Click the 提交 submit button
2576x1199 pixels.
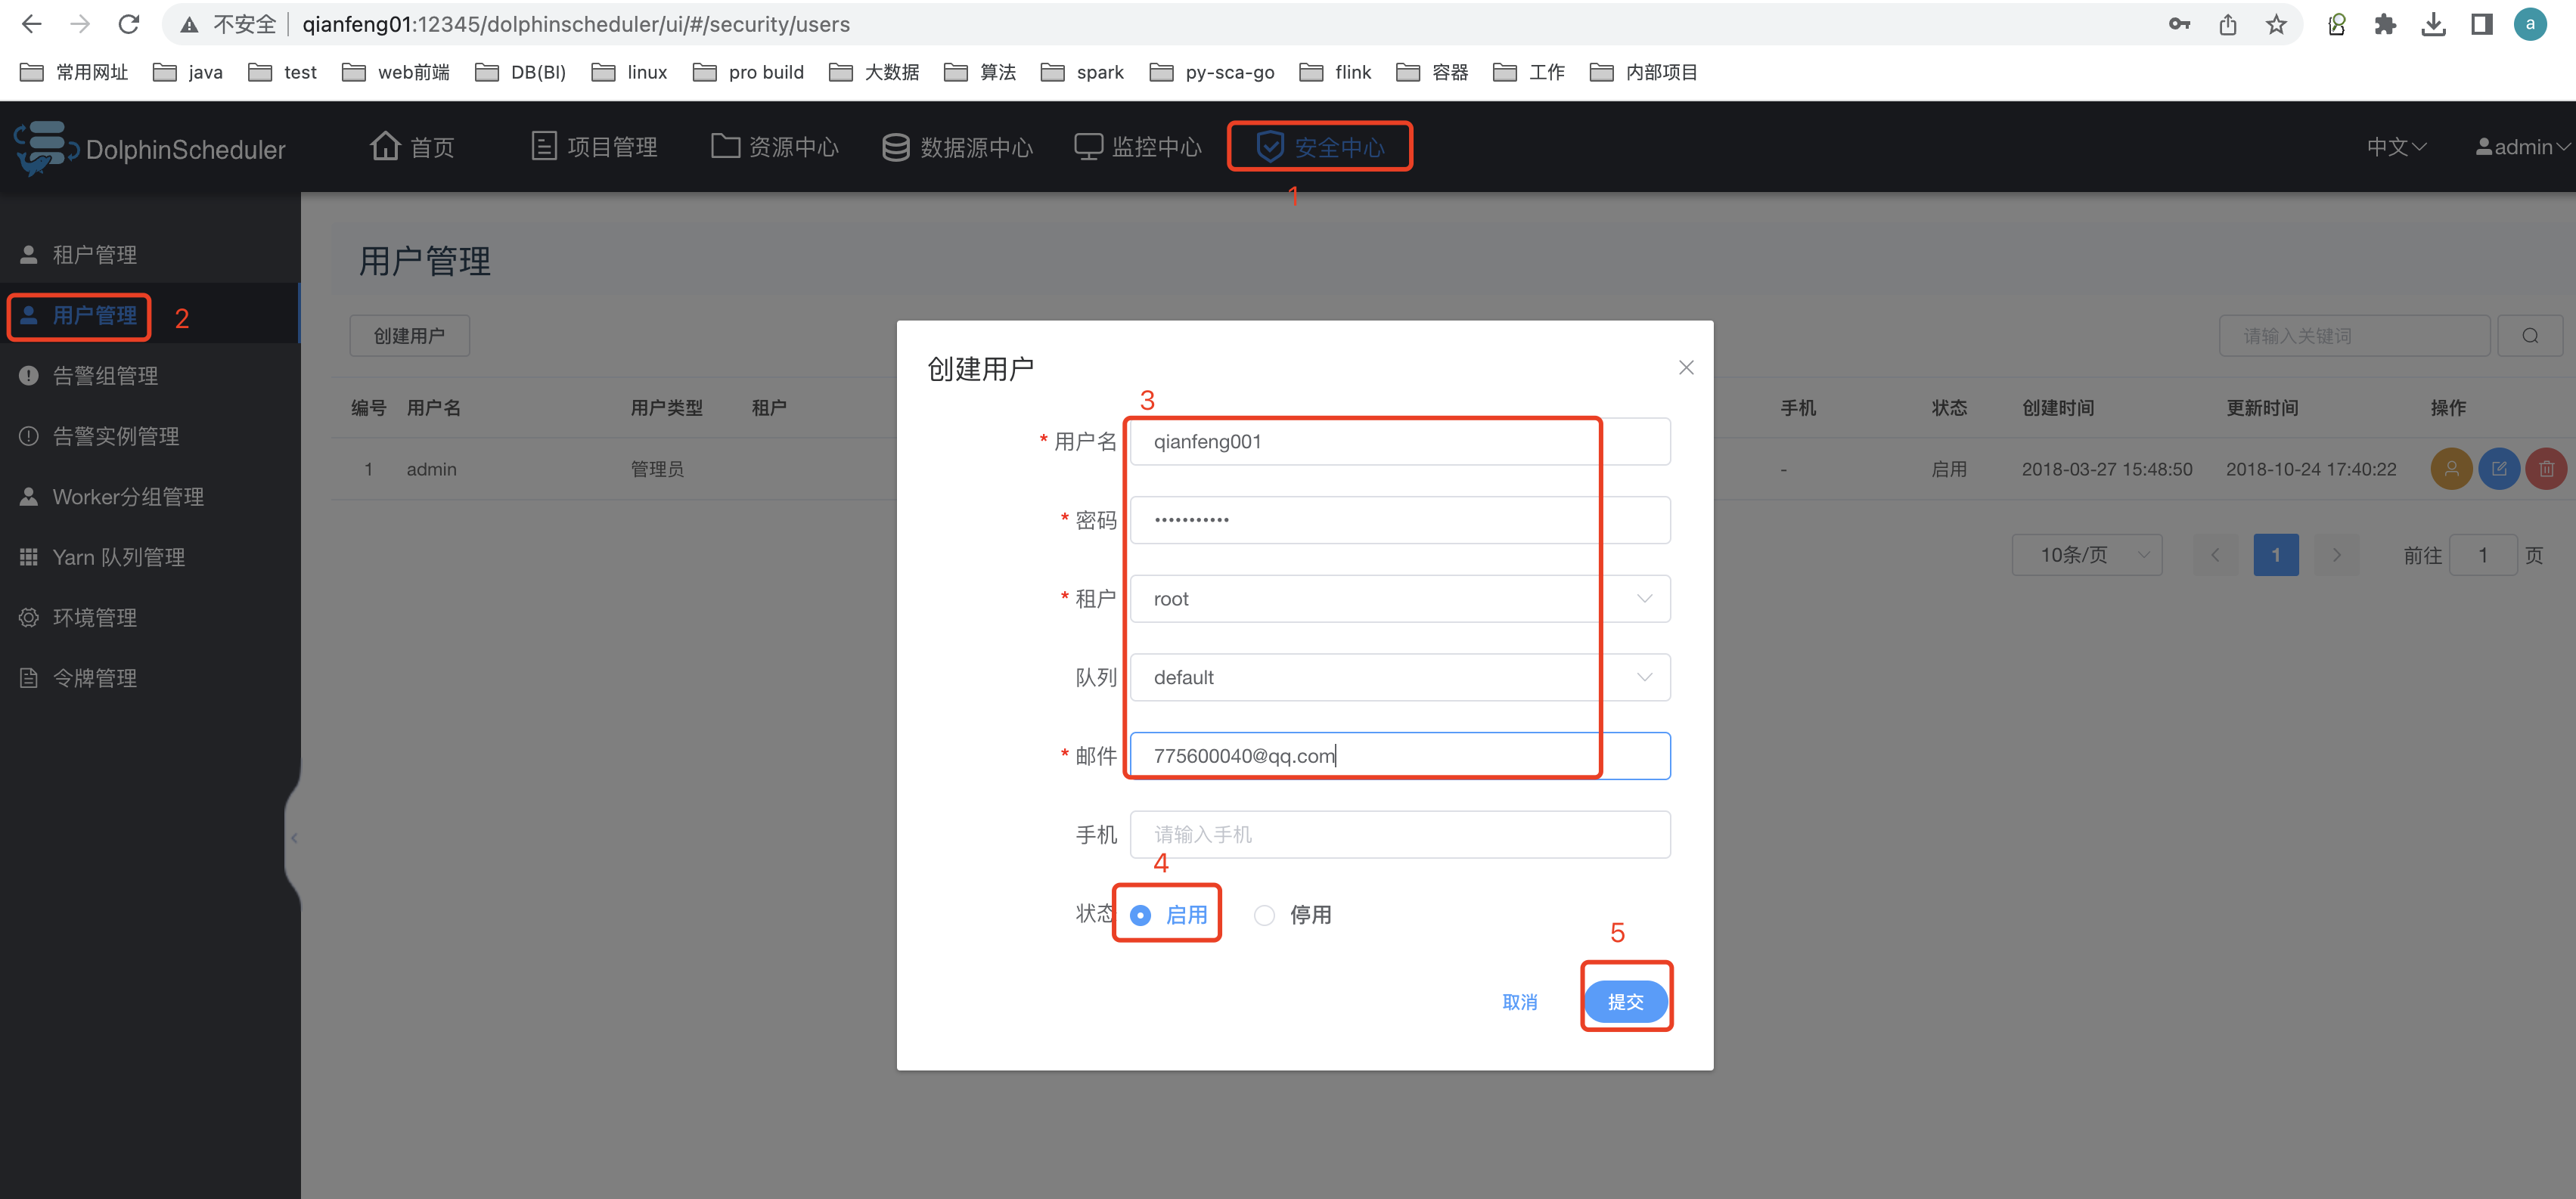click(x=1625, y=1001)
